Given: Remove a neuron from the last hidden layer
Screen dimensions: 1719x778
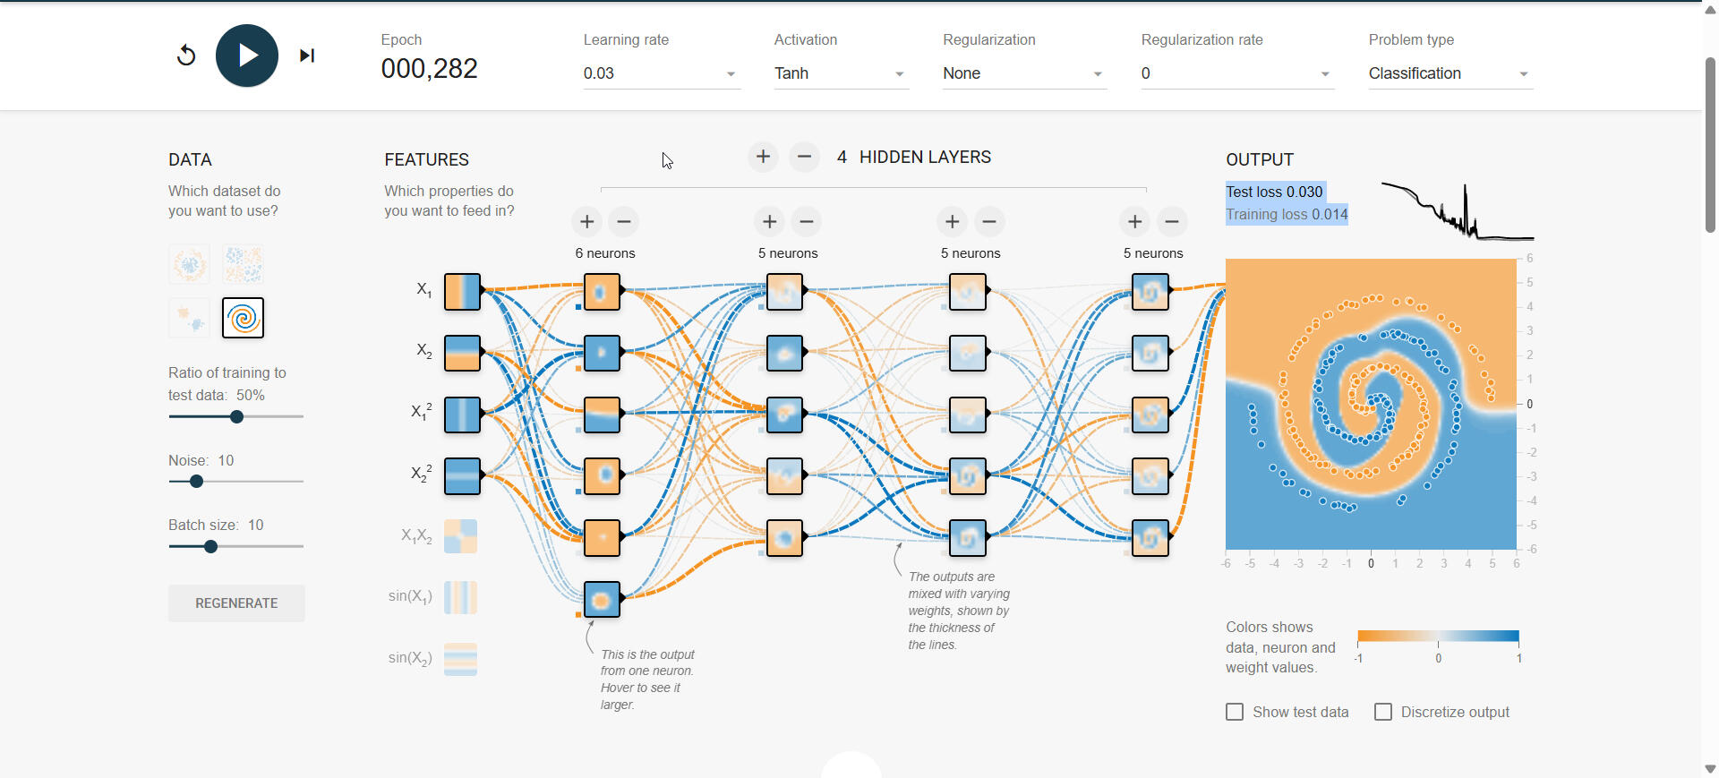Looking at the screenshot, I should (x=1171, y=221).
